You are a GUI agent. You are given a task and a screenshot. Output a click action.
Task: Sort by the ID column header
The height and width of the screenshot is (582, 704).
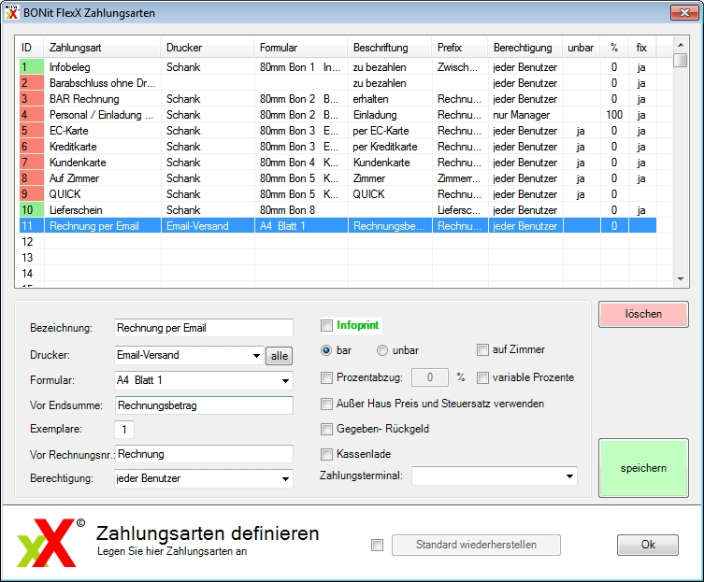click(31, 48)
